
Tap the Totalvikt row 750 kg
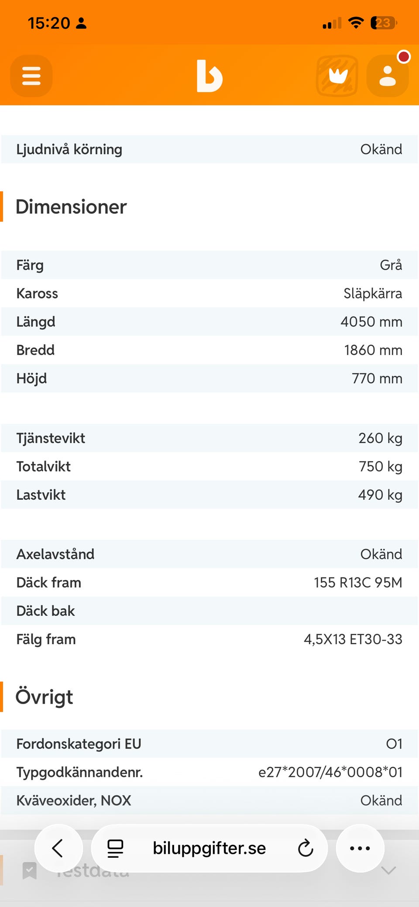click(209, 466)
